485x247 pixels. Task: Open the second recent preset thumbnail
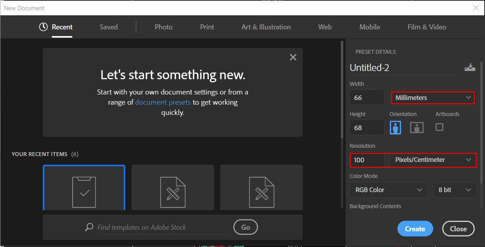point(173,187)
